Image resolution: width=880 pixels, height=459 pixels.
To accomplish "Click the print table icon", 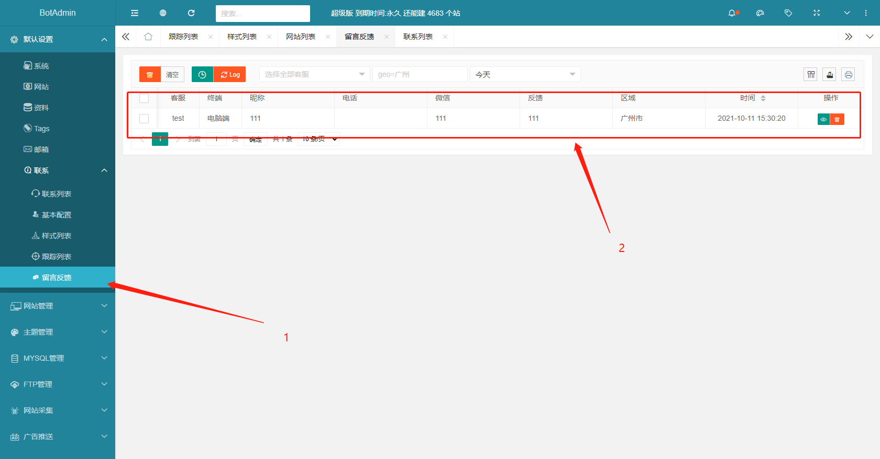I will [x=849, y=74].
